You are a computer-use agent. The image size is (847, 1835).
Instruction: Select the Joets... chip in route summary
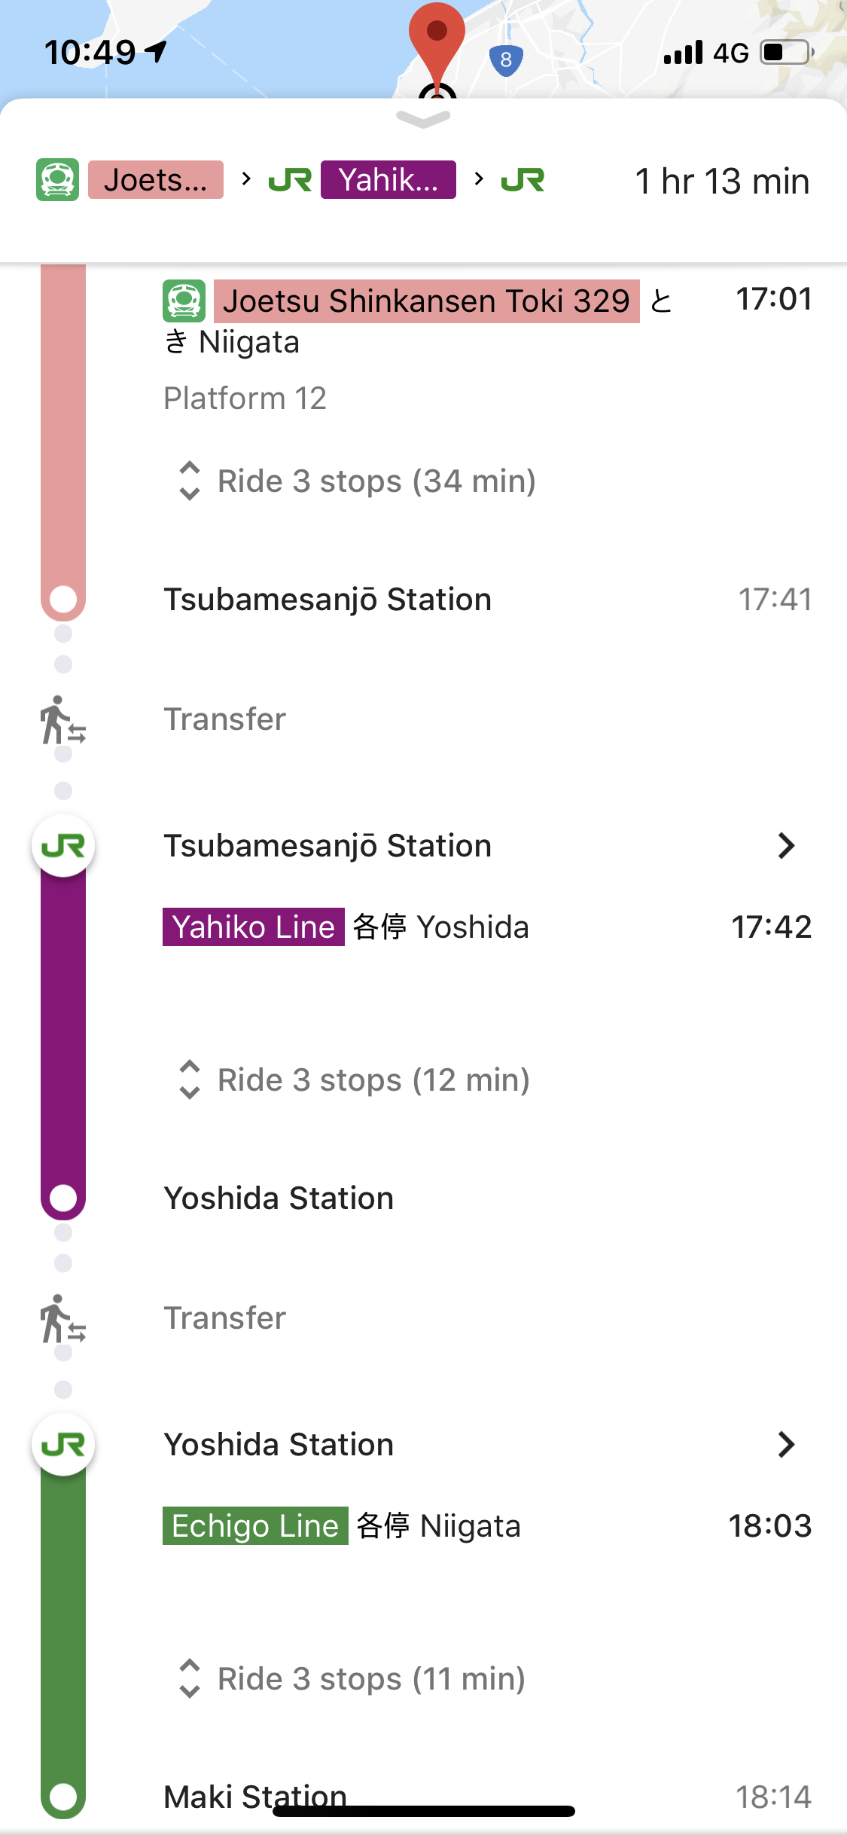click(x=156, y=180)
